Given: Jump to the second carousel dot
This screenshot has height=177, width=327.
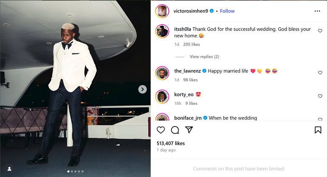Looking at the screenshot, I should pos(72,171).
